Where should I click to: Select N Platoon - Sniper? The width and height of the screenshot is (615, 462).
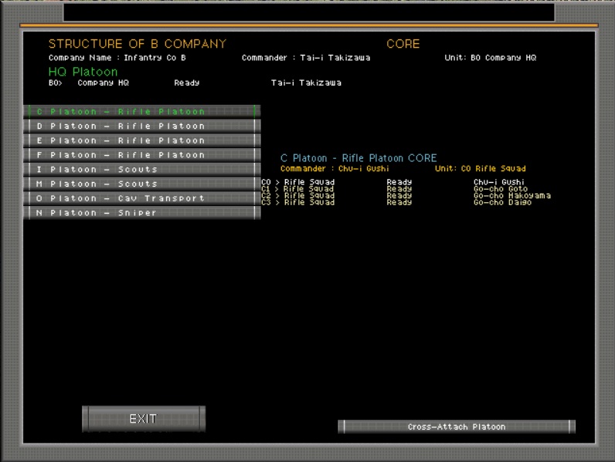pyautogui.click(x=141, y=213)
